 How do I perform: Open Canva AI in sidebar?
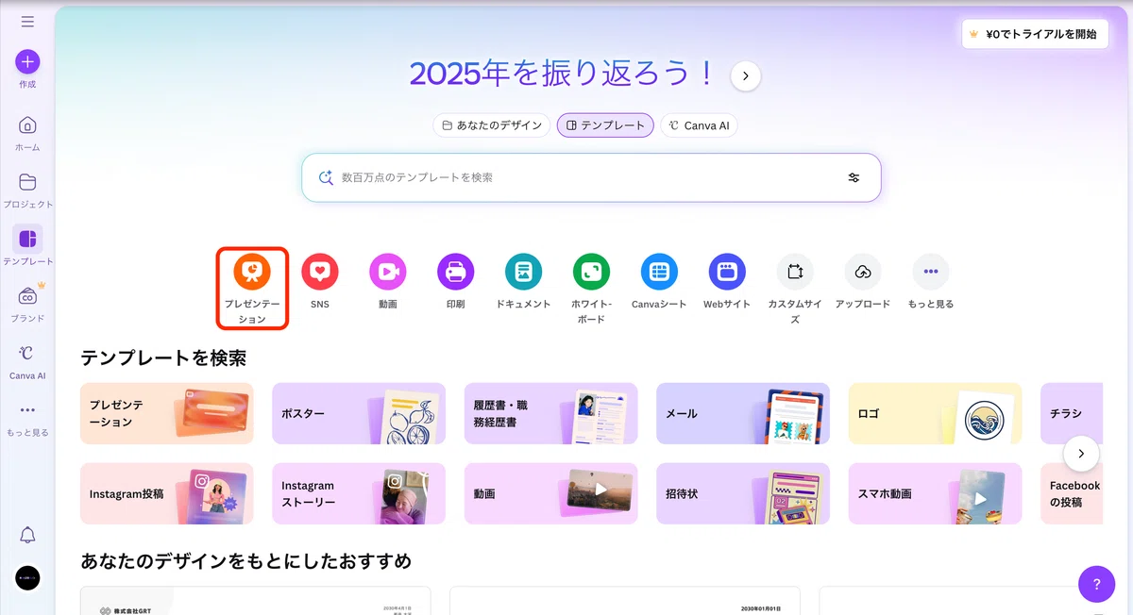(27, 353)
